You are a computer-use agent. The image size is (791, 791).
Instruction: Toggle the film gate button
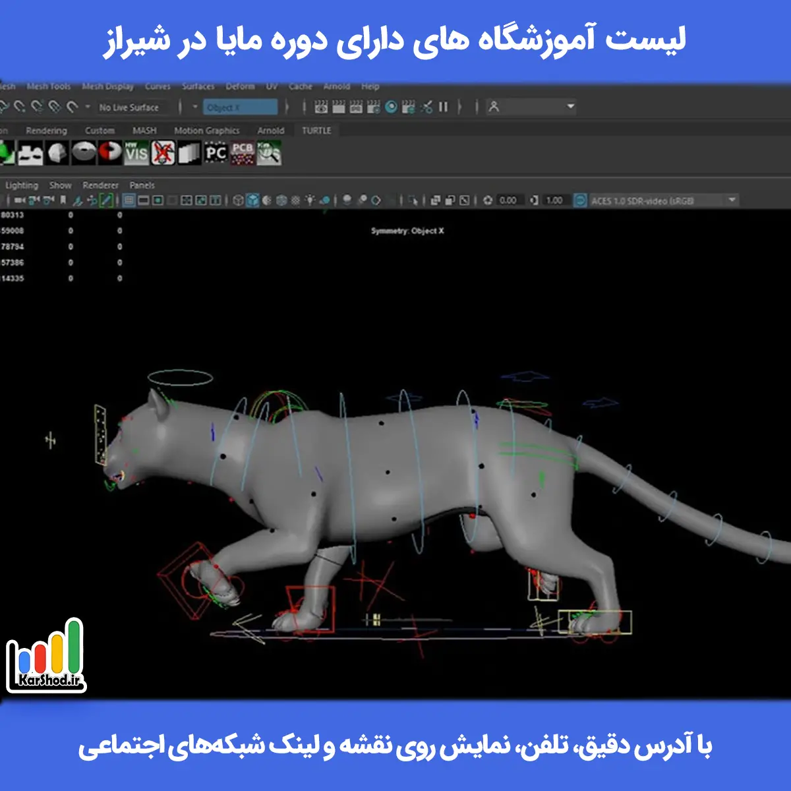click(x=144, y=200)
